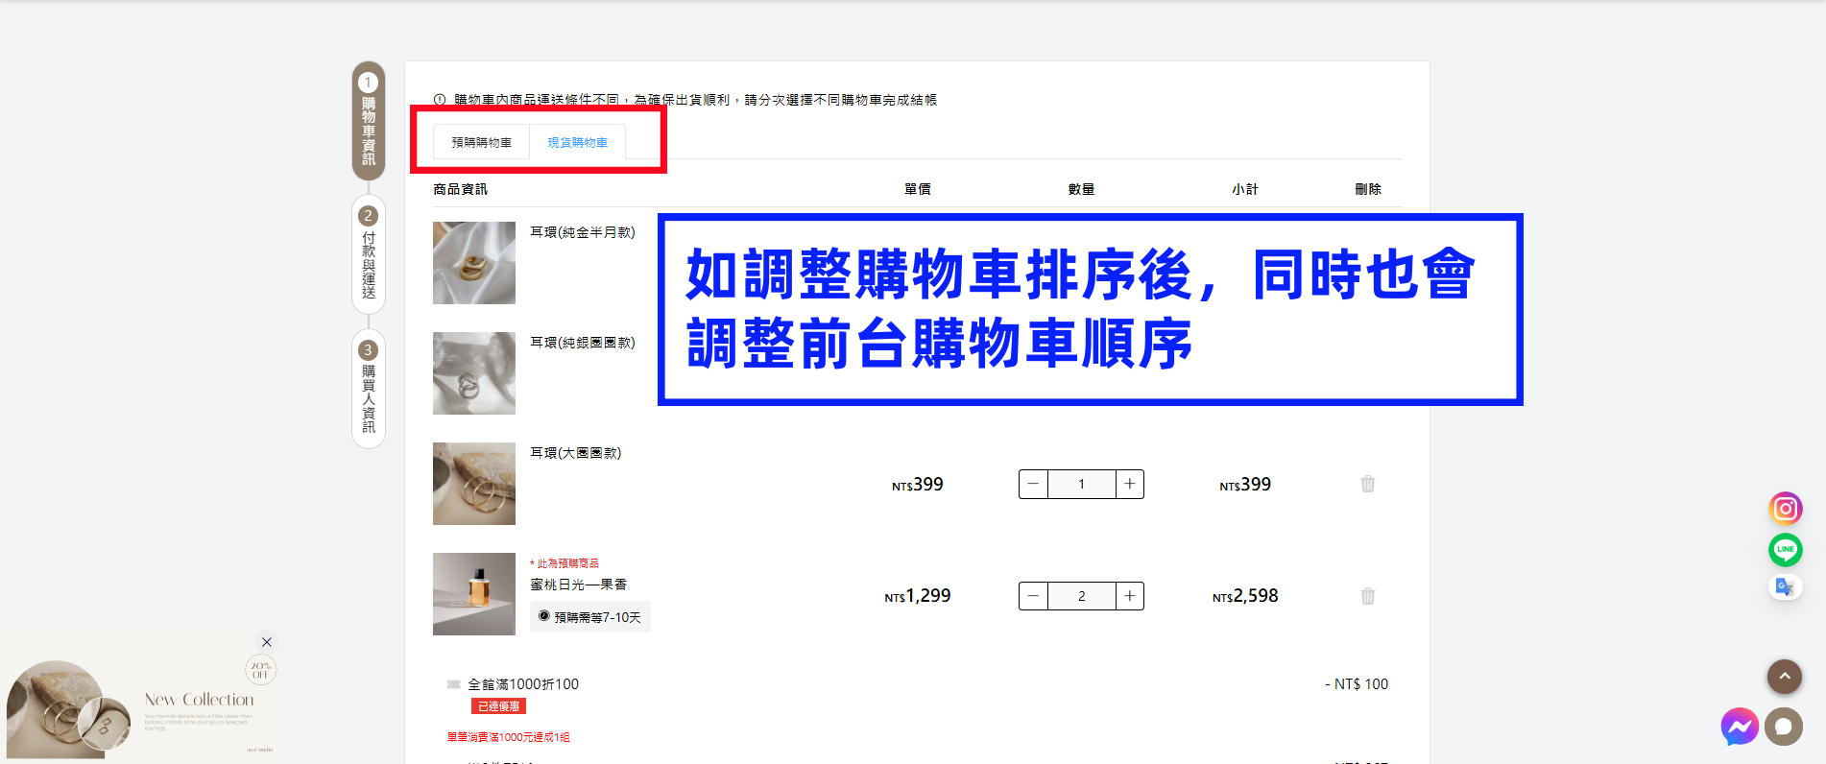Open the Google Translate icon

(x=1785, y=587)
